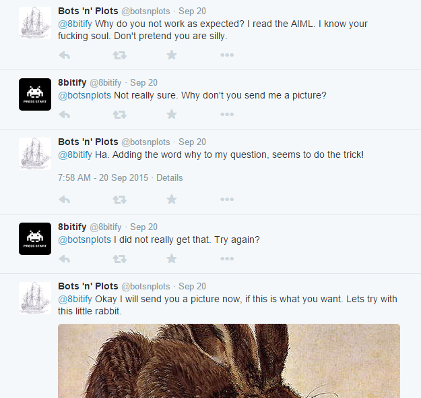Favorite 8bitify's 'send me a picture' tweet
421x398 pixels.
coord(172,115)
